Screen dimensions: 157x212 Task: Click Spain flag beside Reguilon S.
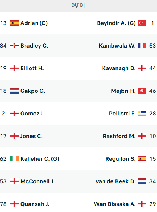tap(142, 159)
